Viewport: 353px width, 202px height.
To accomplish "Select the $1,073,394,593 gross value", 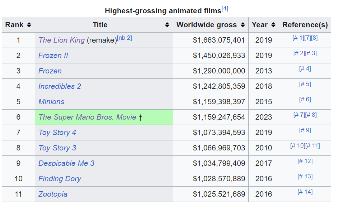I will (x=219, y=133).
